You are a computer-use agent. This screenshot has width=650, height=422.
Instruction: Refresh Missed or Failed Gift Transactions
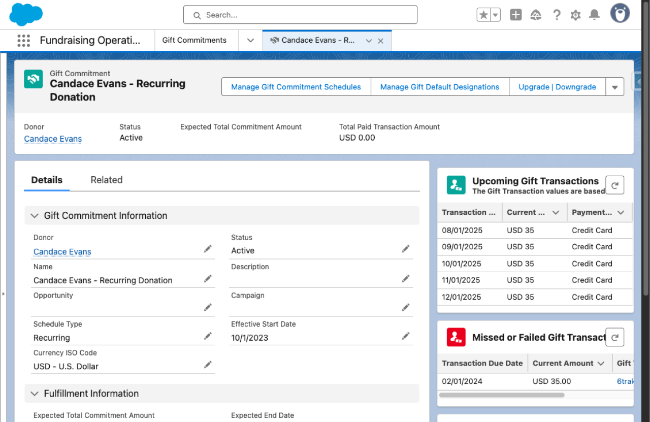[x=614, y=337]
